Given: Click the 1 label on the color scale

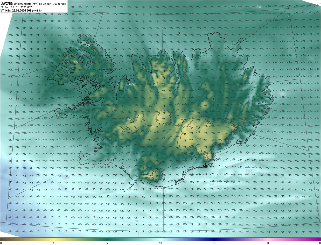Looking at the screenshot, I should [54, 243].
